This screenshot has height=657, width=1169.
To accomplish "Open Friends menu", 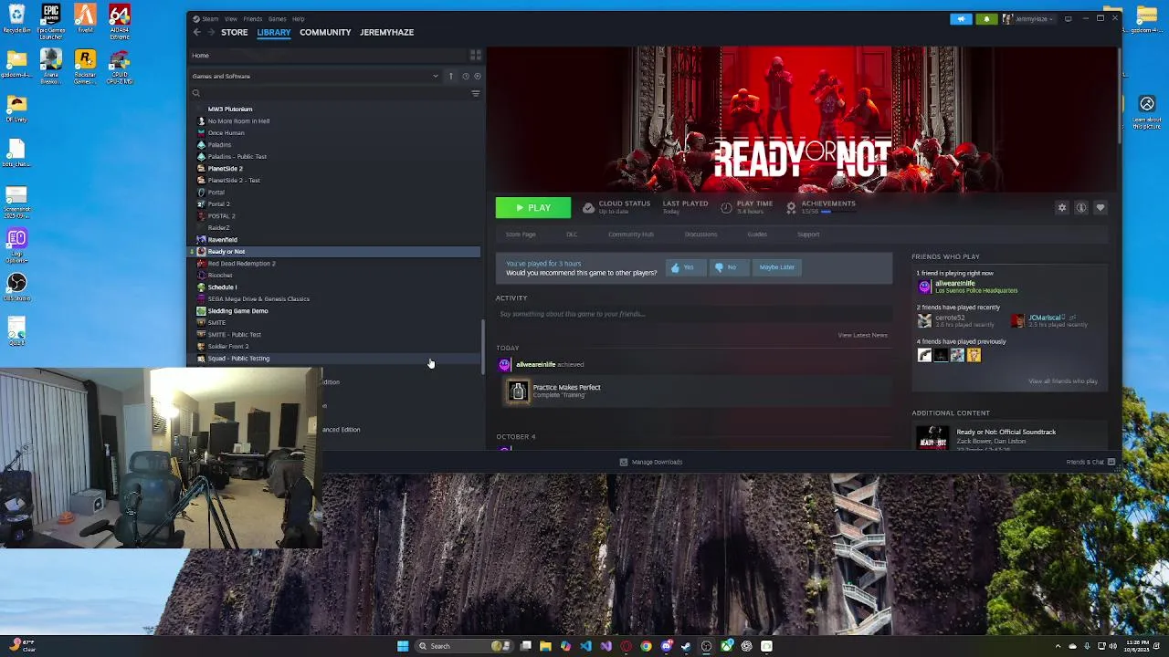I will click(x=253, y=18).
